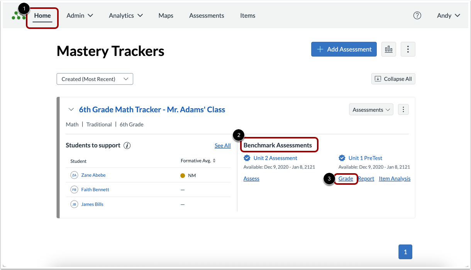Open the Created (Most Recent) sort dropdown
The image size is (471, 270).
[95, 79]
